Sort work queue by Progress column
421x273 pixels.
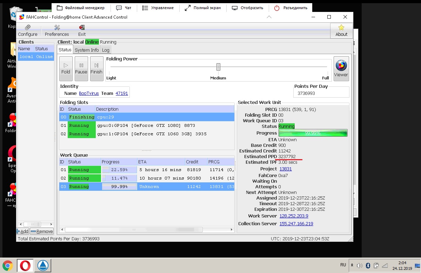tap(119, 162)
